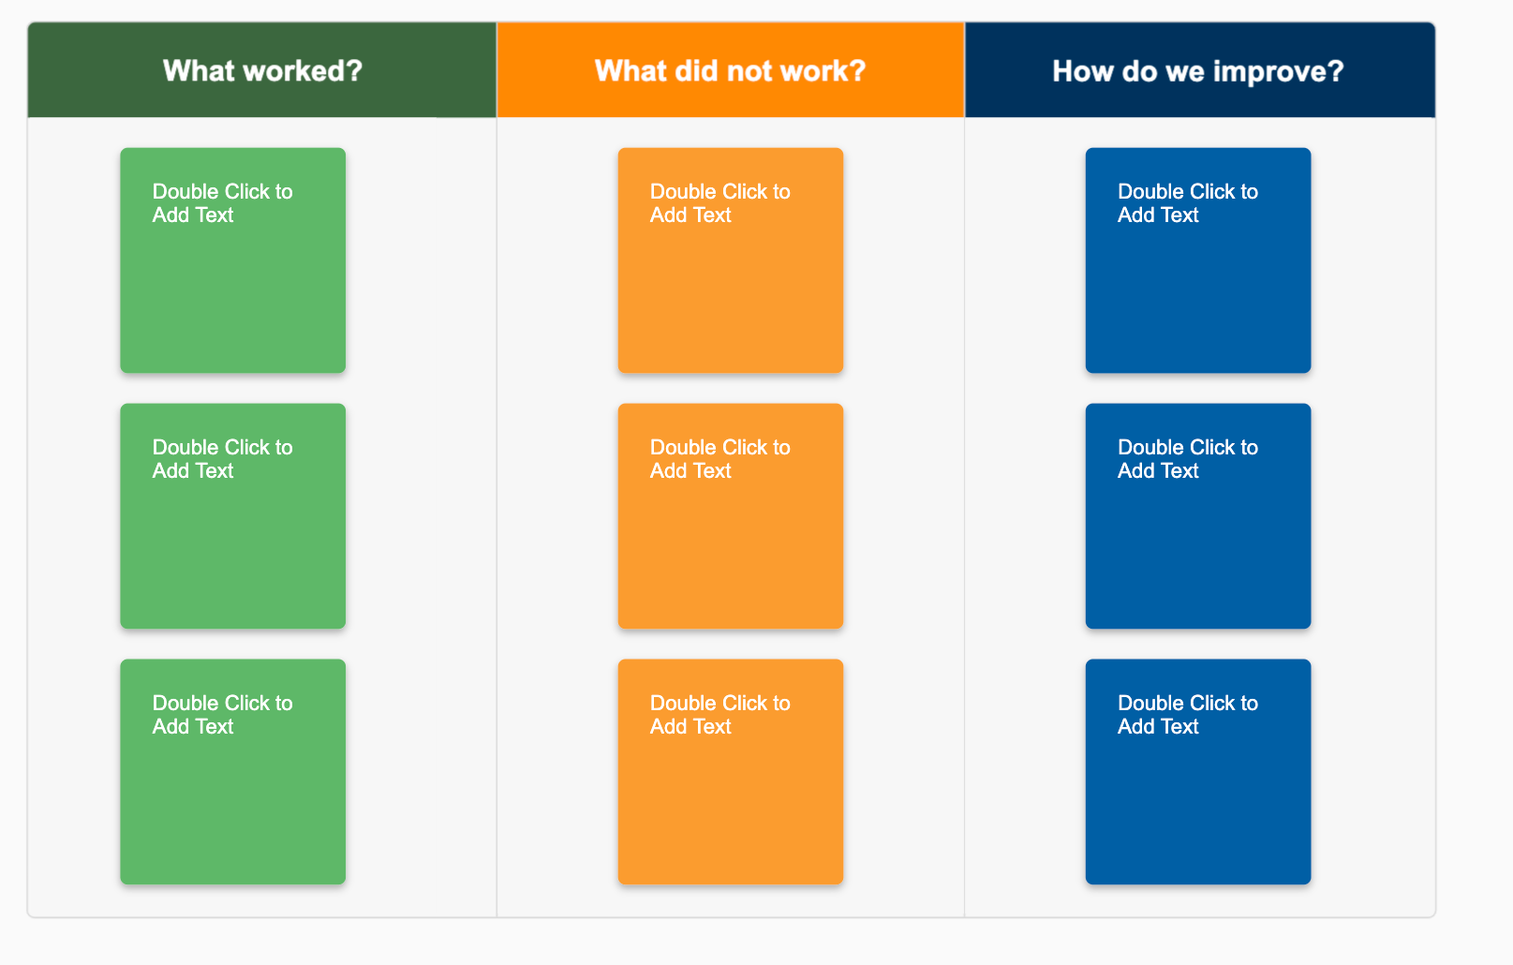
Task: Click the bottom green sticky note
Action: 232,772
